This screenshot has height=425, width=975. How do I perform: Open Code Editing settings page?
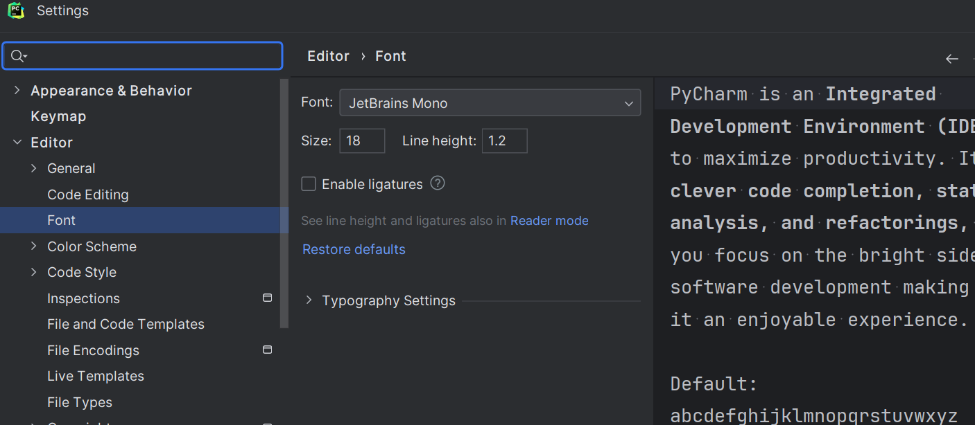(x=88, y=195)
